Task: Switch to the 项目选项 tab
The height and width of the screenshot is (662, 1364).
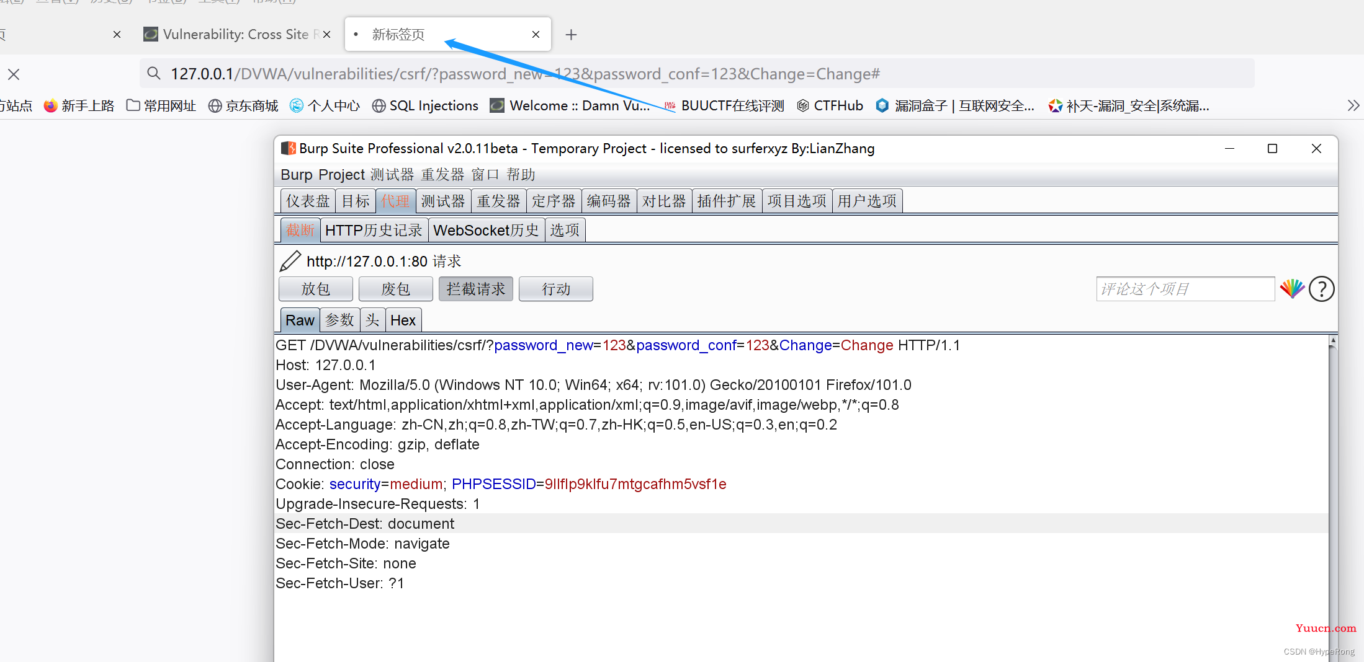Action: pos(797,201)
